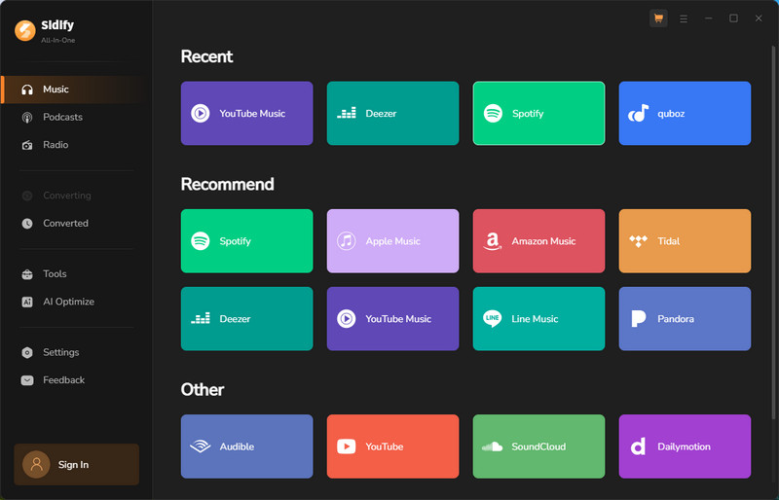Click the vertical scrollbar on right
Screen dimensions: 779x500
(x=773, y=233)
